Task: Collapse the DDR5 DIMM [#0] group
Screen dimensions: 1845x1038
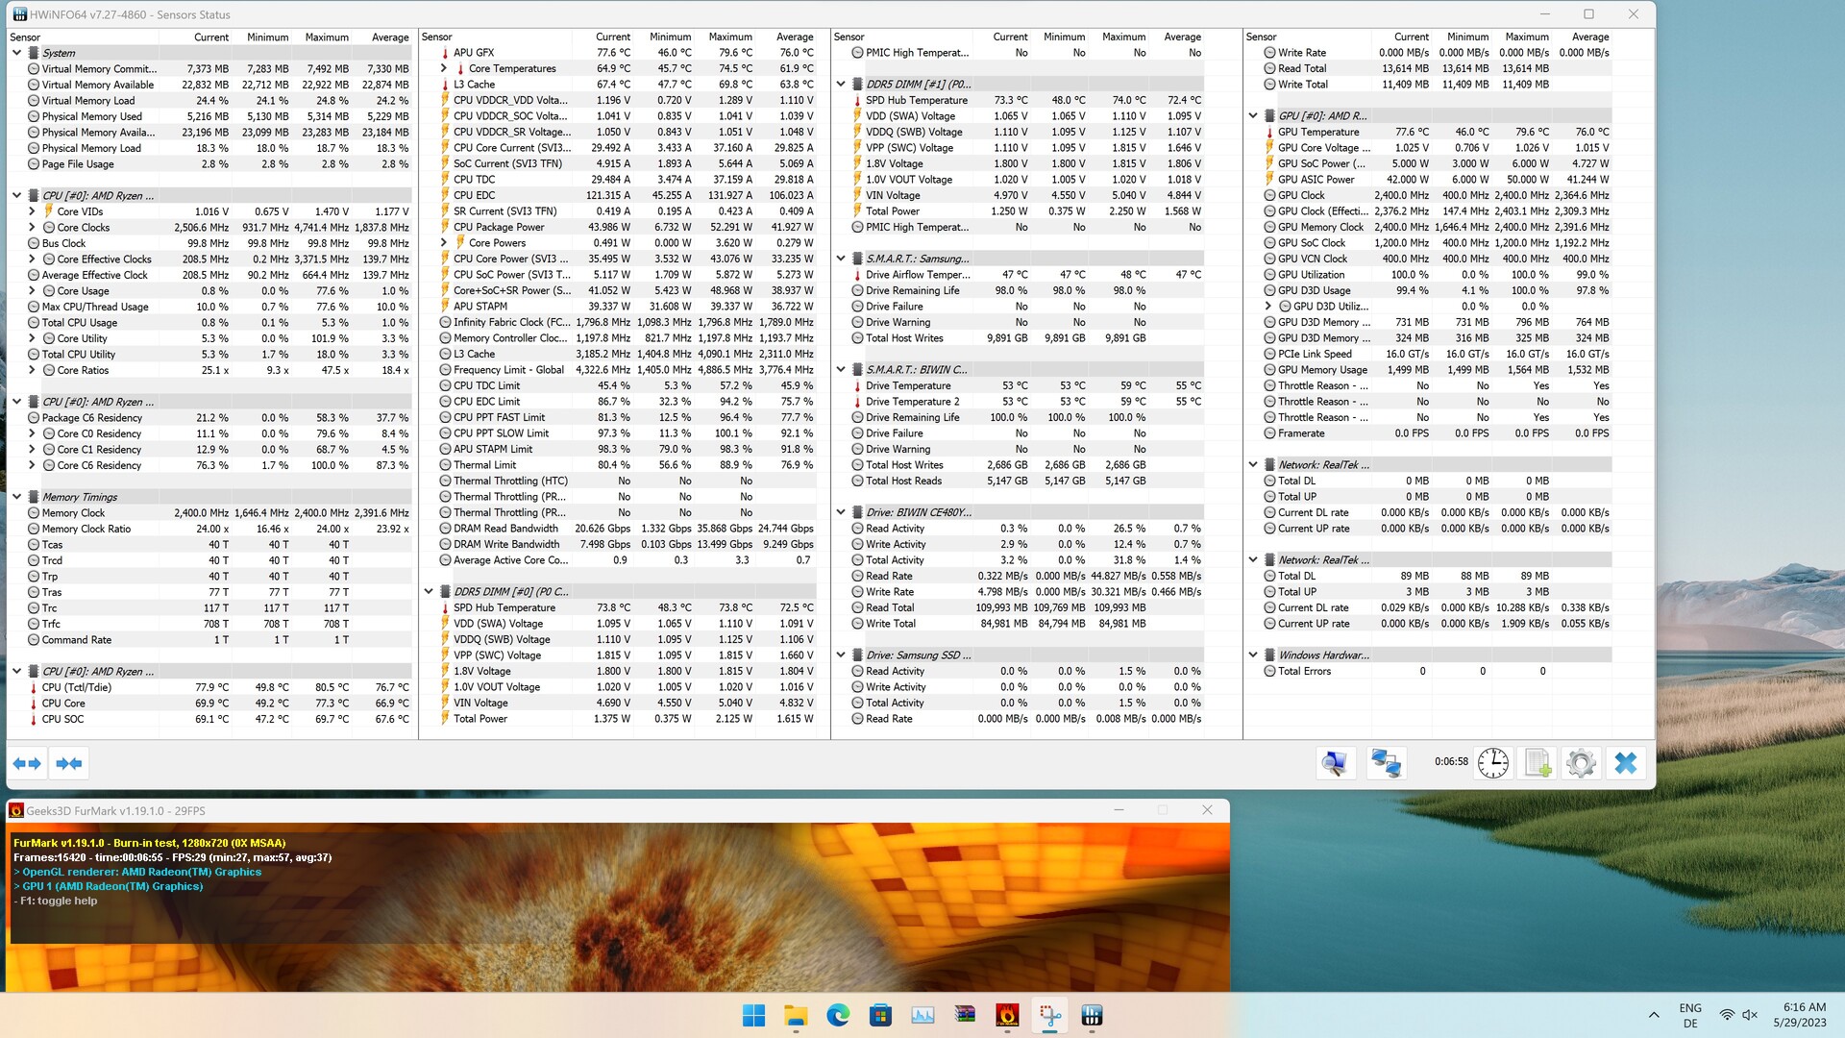Action: click(429, 592)
